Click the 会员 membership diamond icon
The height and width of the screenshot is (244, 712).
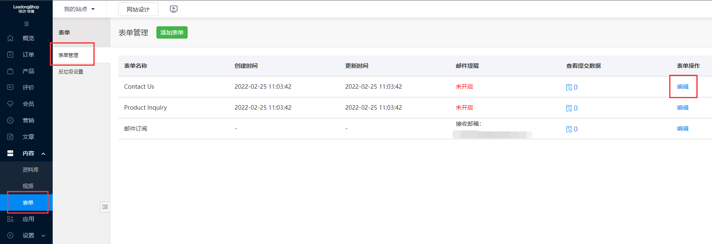(11, 104)
